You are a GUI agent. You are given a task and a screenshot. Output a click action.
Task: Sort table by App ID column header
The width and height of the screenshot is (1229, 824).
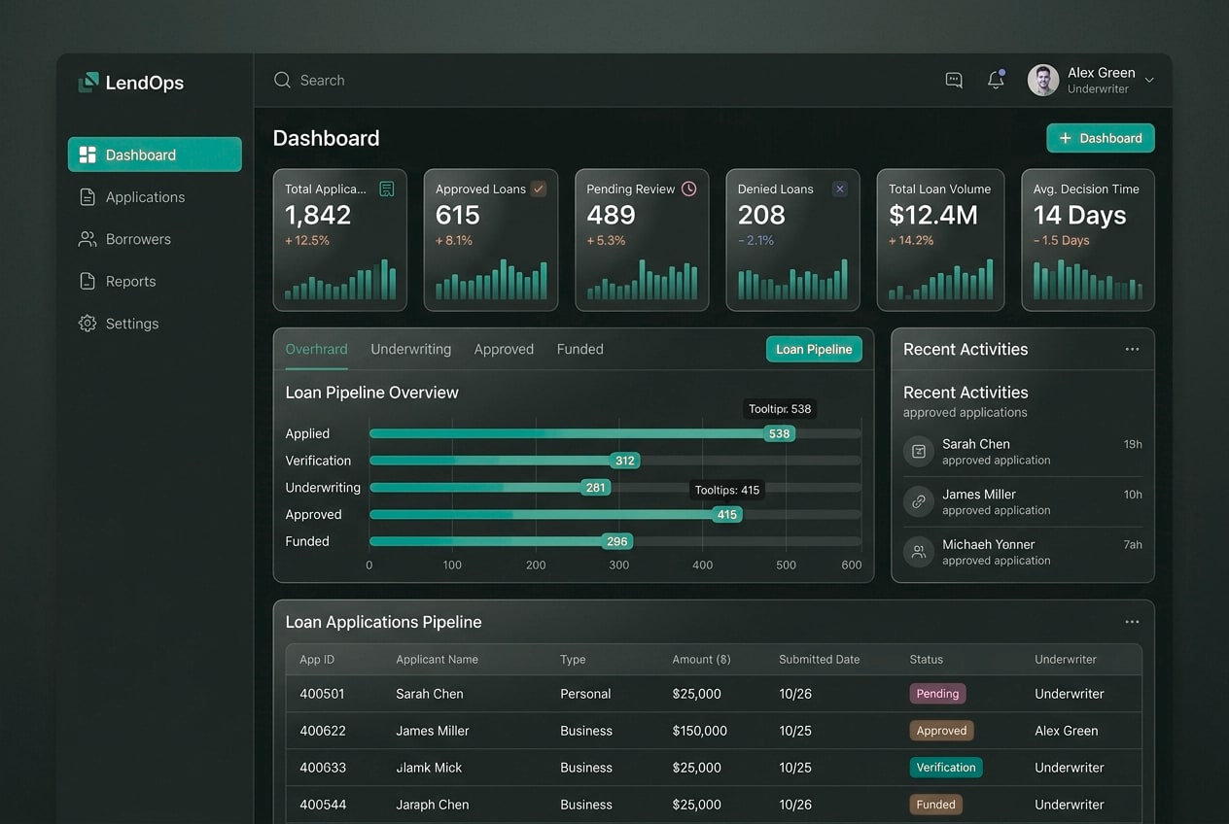pyautogui.click(x=317, y=659)
